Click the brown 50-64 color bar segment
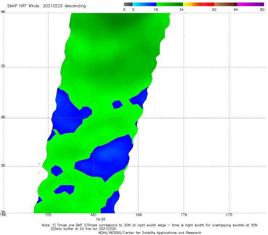The image size is (268, 235). (x=226, y=4)
